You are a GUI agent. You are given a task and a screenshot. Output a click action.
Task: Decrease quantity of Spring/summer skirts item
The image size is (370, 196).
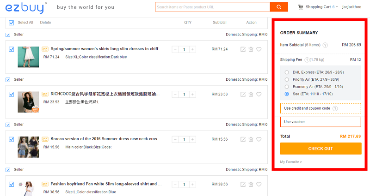pyautogui.click(x=175, y=49)
